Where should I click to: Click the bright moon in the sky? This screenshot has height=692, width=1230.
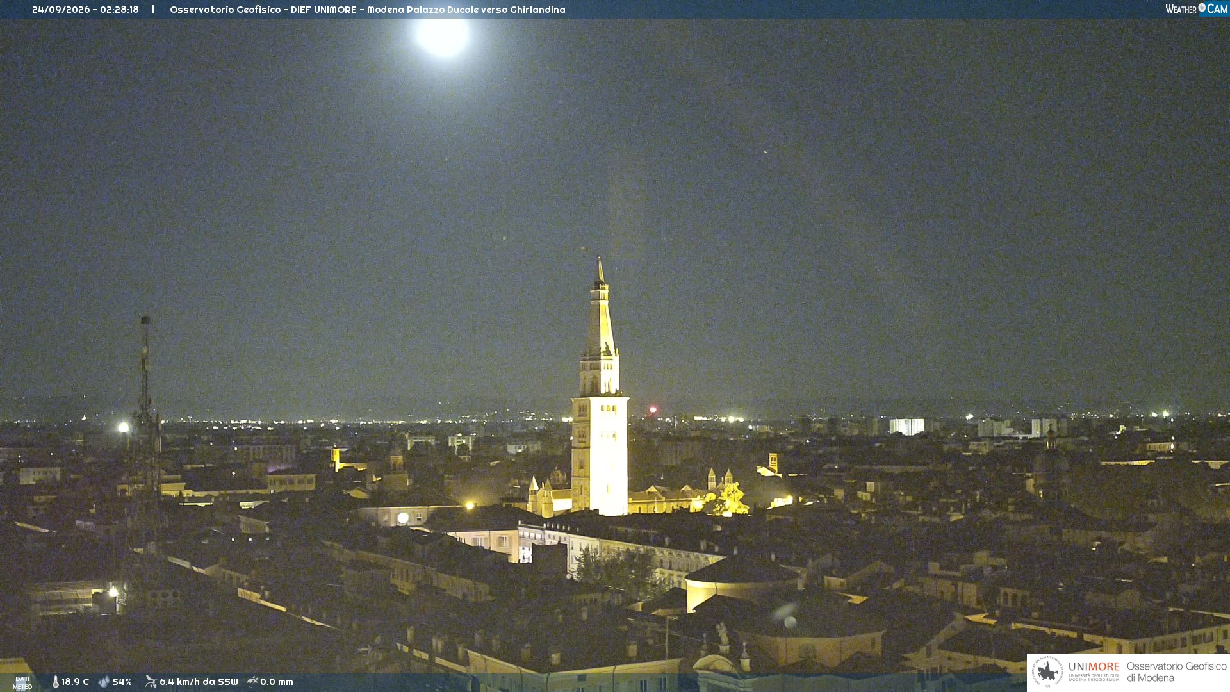pos(442,35)
